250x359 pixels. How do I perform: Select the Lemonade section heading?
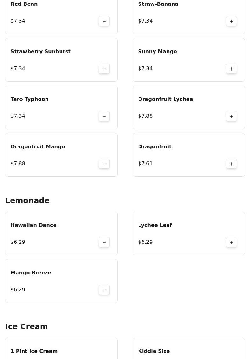(27, 201)
